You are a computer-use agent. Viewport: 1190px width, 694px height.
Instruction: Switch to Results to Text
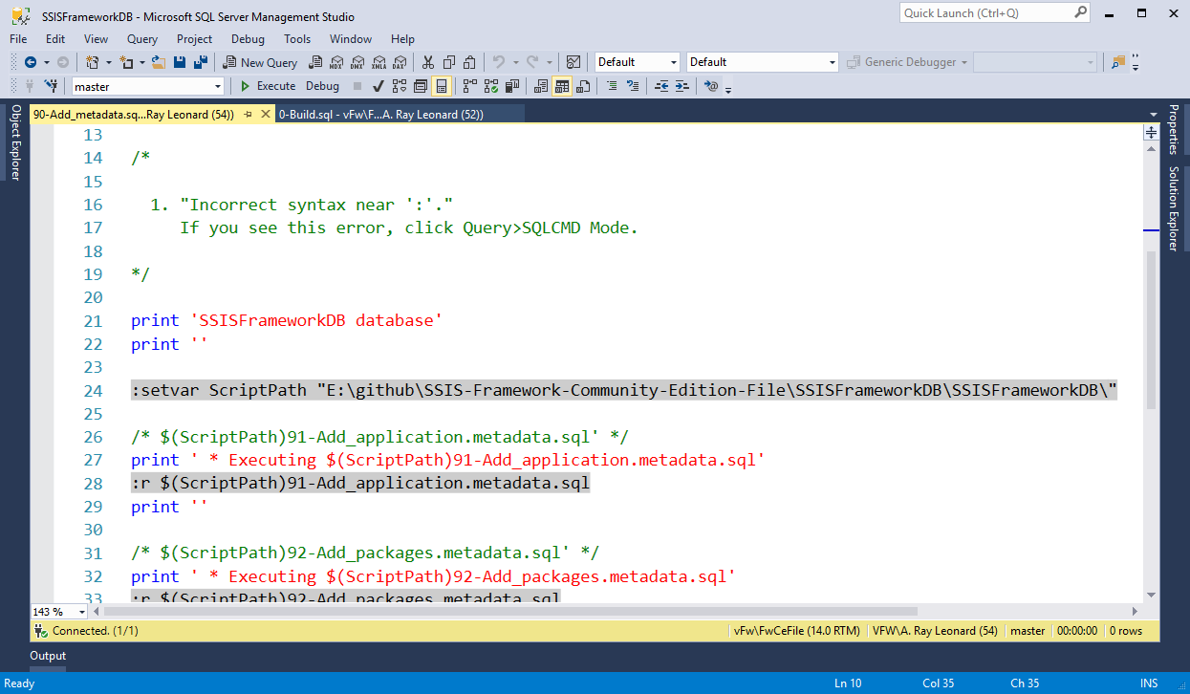pos(541,86)
